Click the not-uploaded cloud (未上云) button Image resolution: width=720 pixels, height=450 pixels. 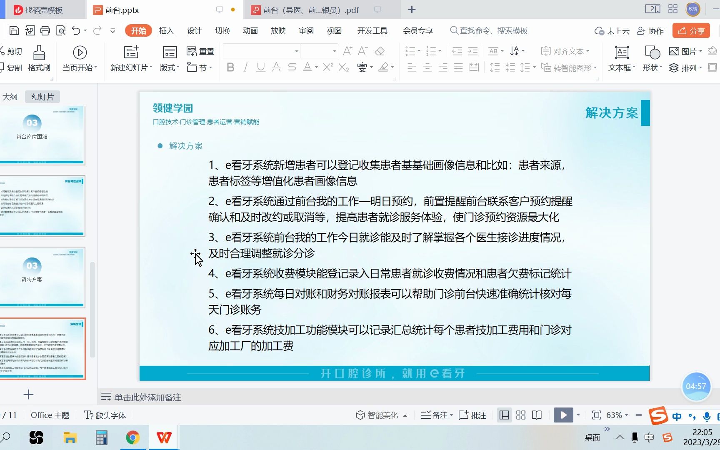[x=612, y=31]
